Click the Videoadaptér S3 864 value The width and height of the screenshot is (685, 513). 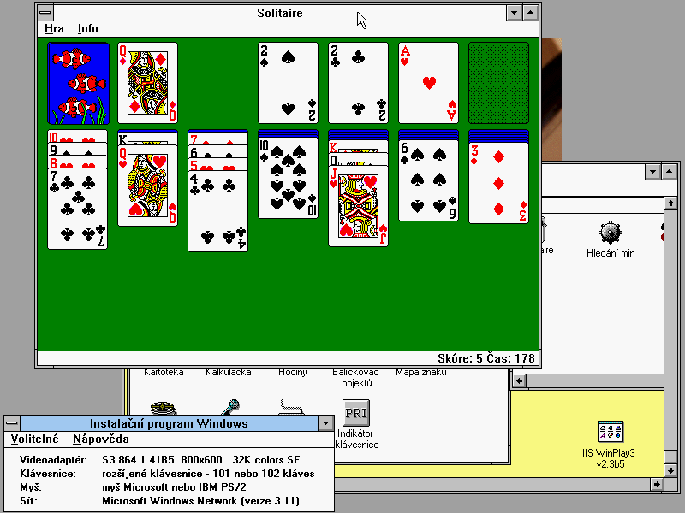point(201,460)
